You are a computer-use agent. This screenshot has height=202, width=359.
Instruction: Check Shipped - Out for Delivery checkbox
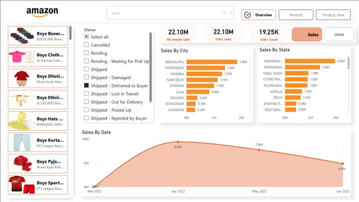pyautogui.click(x=86, y=102)
